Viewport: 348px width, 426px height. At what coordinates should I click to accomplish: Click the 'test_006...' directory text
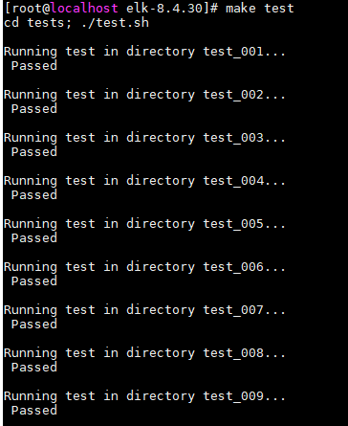[244, 267]
